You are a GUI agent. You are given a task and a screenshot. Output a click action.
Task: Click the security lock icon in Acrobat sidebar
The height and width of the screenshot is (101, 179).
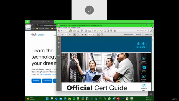(x=58, y=38)
